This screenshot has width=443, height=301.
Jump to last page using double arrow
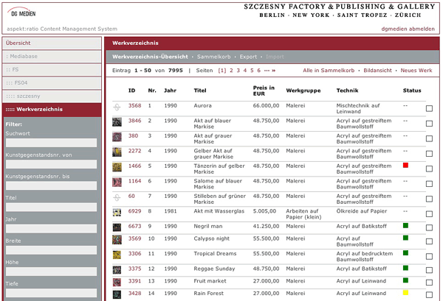(x=273, y=70)
